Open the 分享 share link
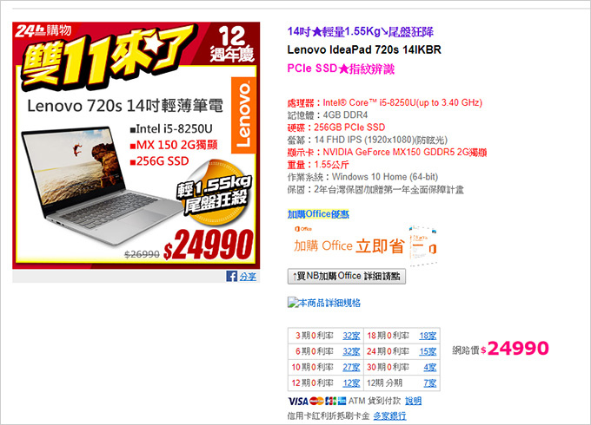The height and width of the screenshot is (425, 591). click(248, 277)
